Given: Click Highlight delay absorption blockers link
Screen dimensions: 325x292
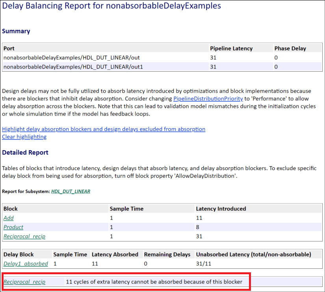Looking at the screenshot, I should click(104, 129).
